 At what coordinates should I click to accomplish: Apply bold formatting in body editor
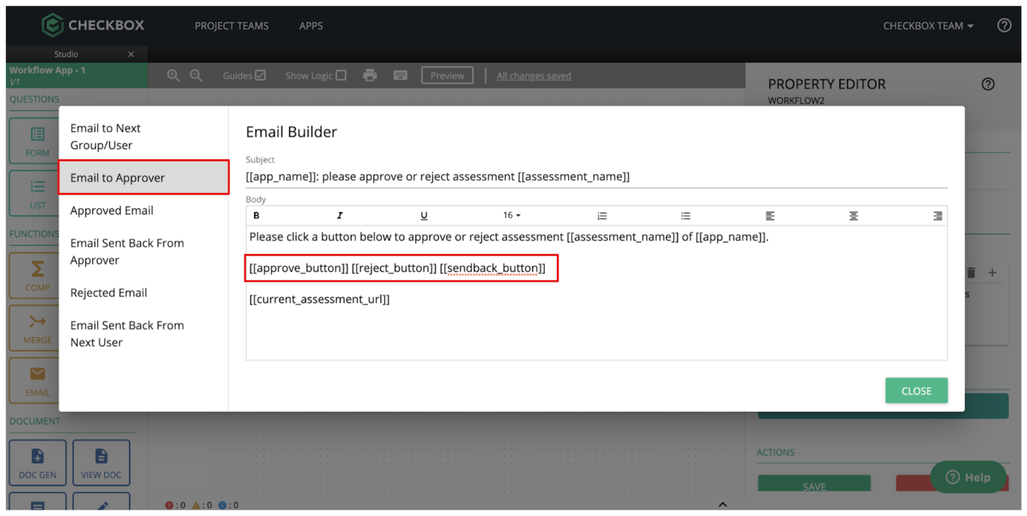click(256, 215)
